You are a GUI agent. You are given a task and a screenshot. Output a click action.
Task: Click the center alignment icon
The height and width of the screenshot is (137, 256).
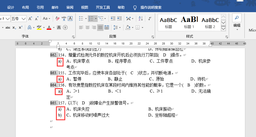click(x=87, y=27)
